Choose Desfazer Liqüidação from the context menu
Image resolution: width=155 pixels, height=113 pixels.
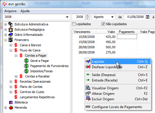(x=118, y=67)
